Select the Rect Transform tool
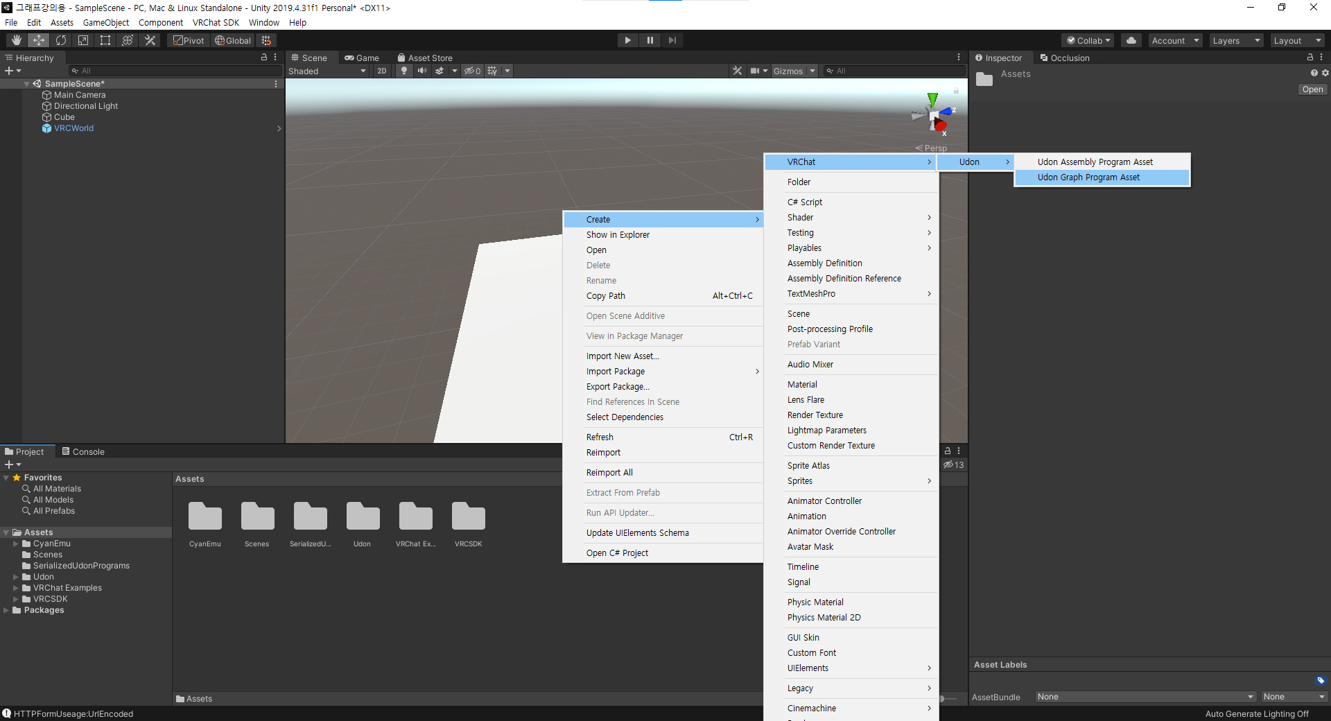The height and width of the screenshot is (721, 1331). point(105,40)
